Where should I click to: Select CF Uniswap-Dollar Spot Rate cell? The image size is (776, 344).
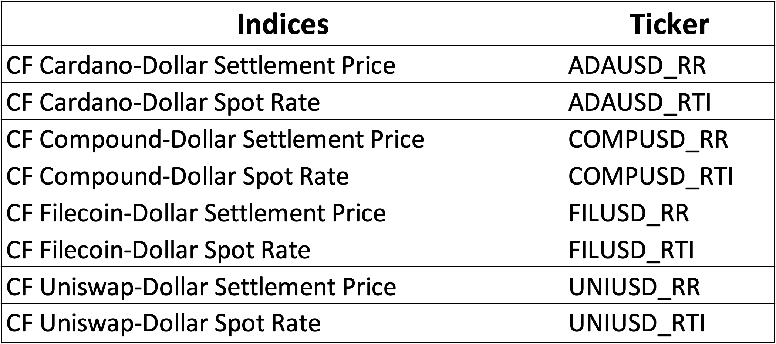[x=283, y=323]
